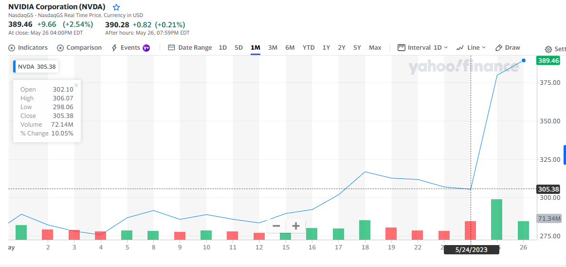
Task: Click the High 306.07 value
Action: tap(62, 98)
